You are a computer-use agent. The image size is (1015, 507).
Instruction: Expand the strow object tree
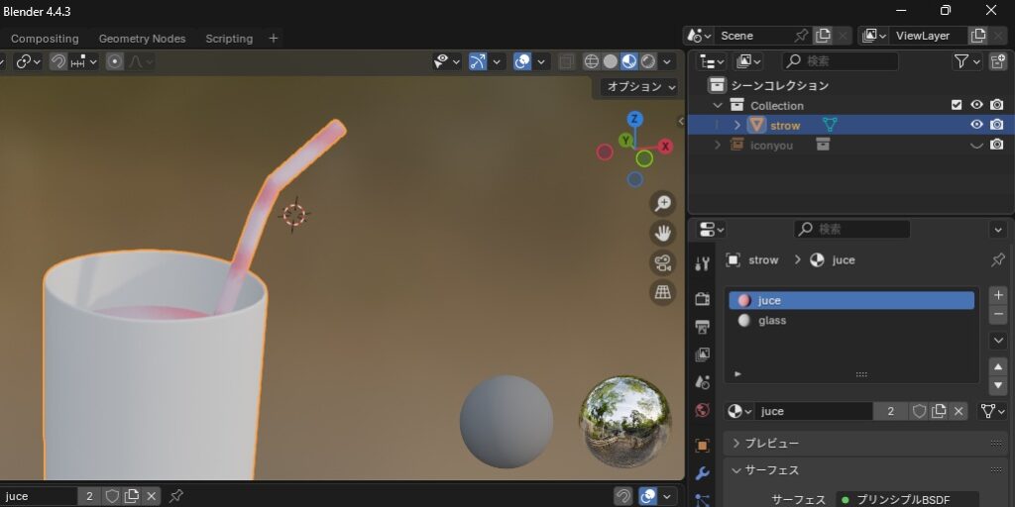pyautogui.click(x=736, y=125)
